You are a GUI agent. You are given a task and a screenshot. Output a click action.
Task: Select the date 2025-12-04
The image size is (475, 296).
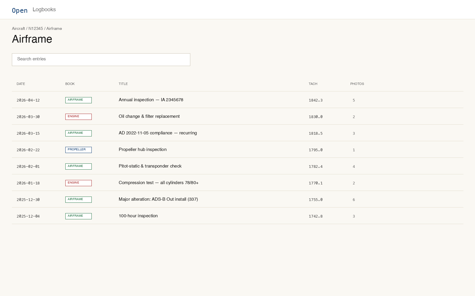(28, 216)
